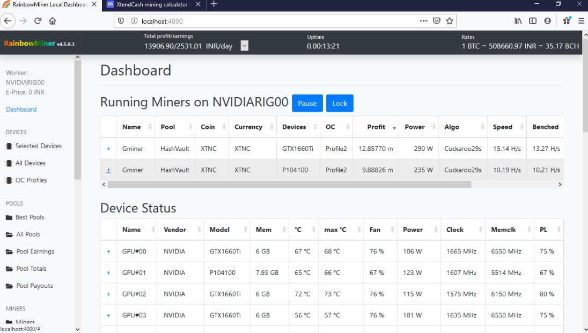Image resolution: width=588 pixels, height=333 pixels.
Task: Click the miners table right scroll arrow
Action: click(x=560, y=184)
